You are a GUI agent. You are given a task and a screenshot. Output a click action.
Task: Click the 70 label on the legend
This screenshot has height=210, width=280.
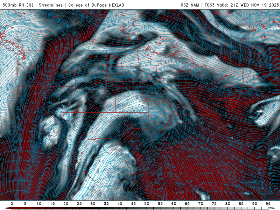[x=201, y=204]
